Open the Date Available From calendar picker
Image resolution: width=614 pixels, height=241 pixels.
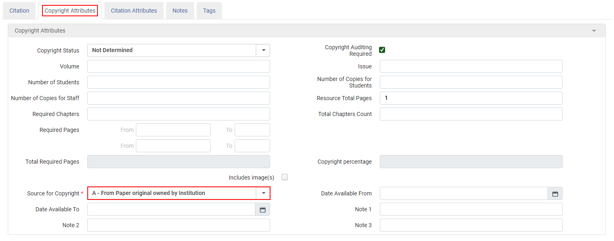(555, 194)
